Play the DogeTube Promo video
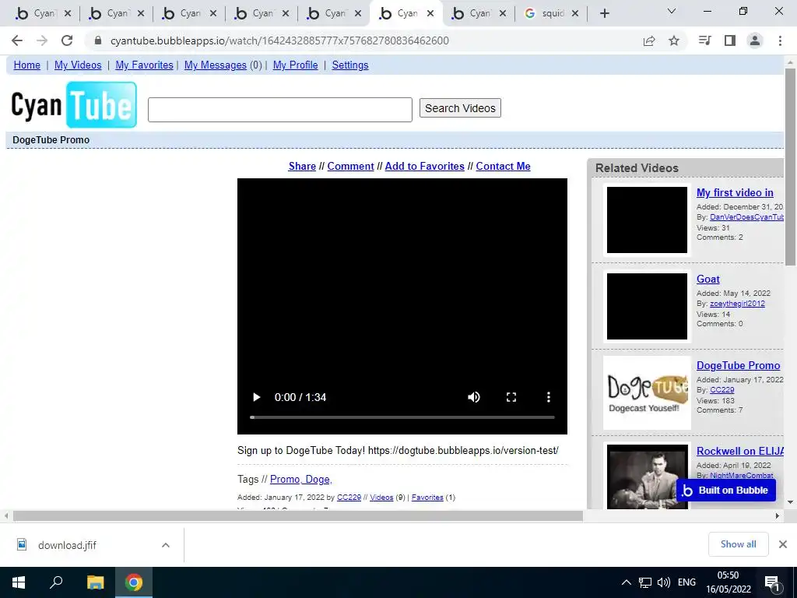 tap(257, 397)
